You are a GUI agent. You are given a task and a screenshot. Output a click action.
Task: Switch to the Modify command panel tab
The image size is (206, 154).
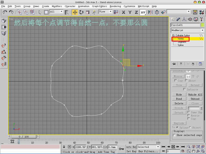(x=178, y=19)
